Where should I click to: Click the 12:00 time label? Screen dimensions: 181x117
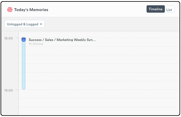coord(8,38)
